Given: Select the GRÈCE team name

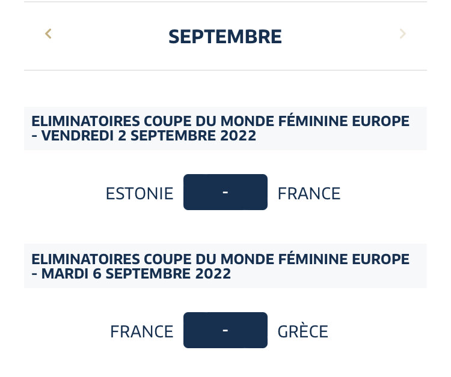Looking at the screenshot, I should [x=303, y=331].
